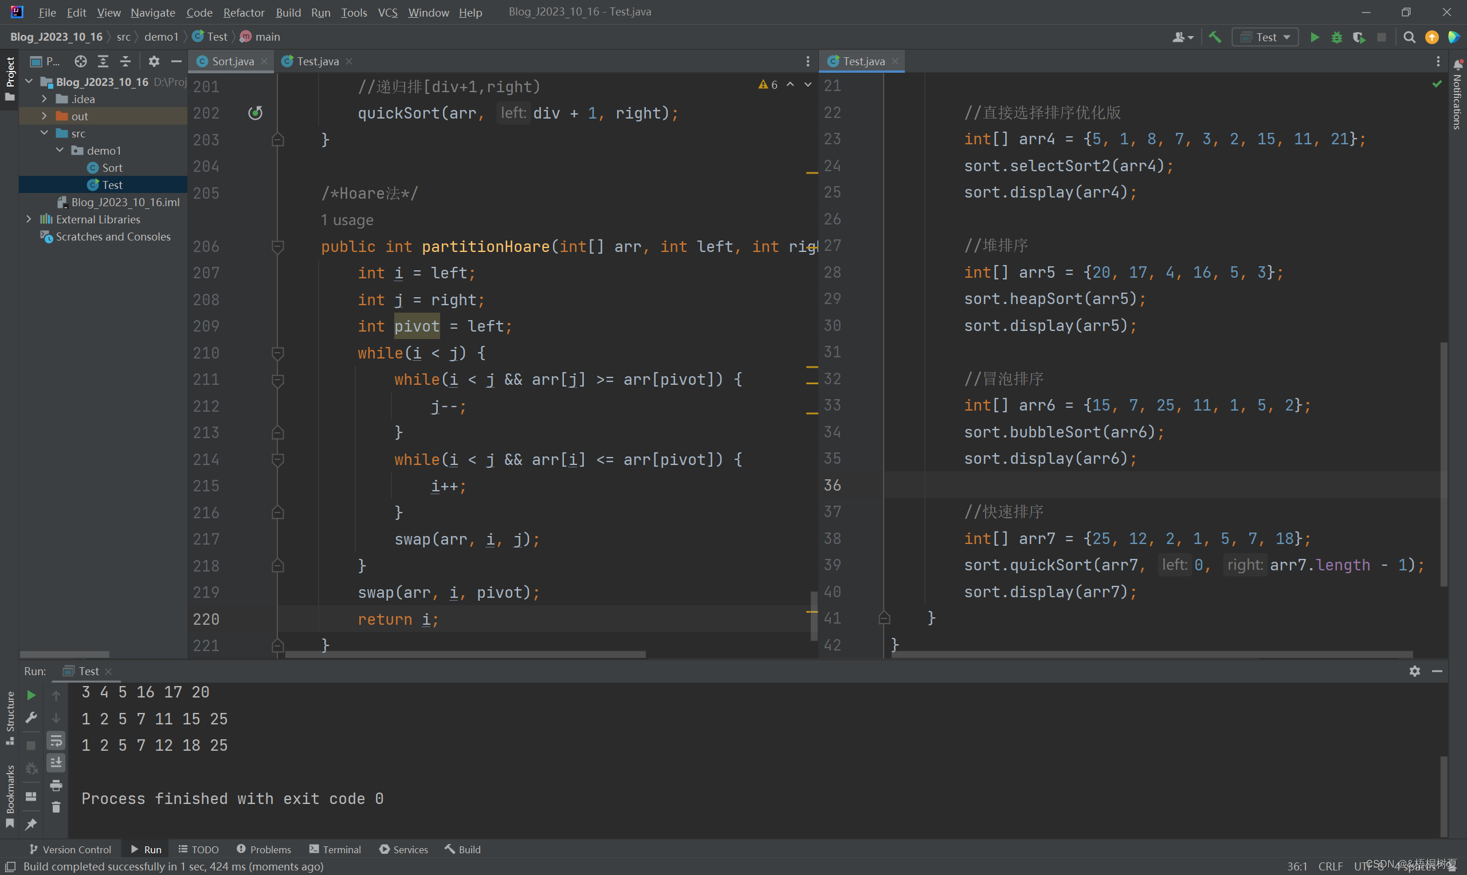The height and width of the screenshot is (875, 1467).
Task: Toggle scroll to end in console
Action: [x=56, y=762]
